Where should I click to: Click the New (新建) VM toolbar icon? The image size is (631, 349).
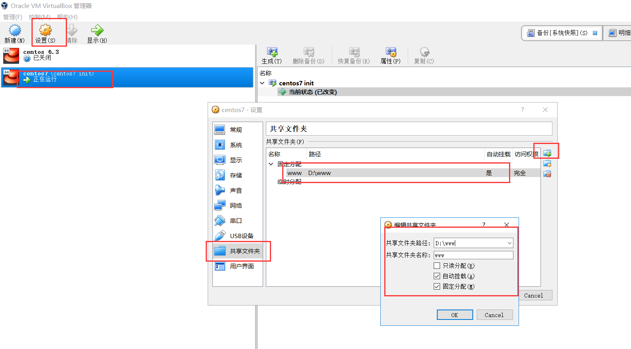15,30
